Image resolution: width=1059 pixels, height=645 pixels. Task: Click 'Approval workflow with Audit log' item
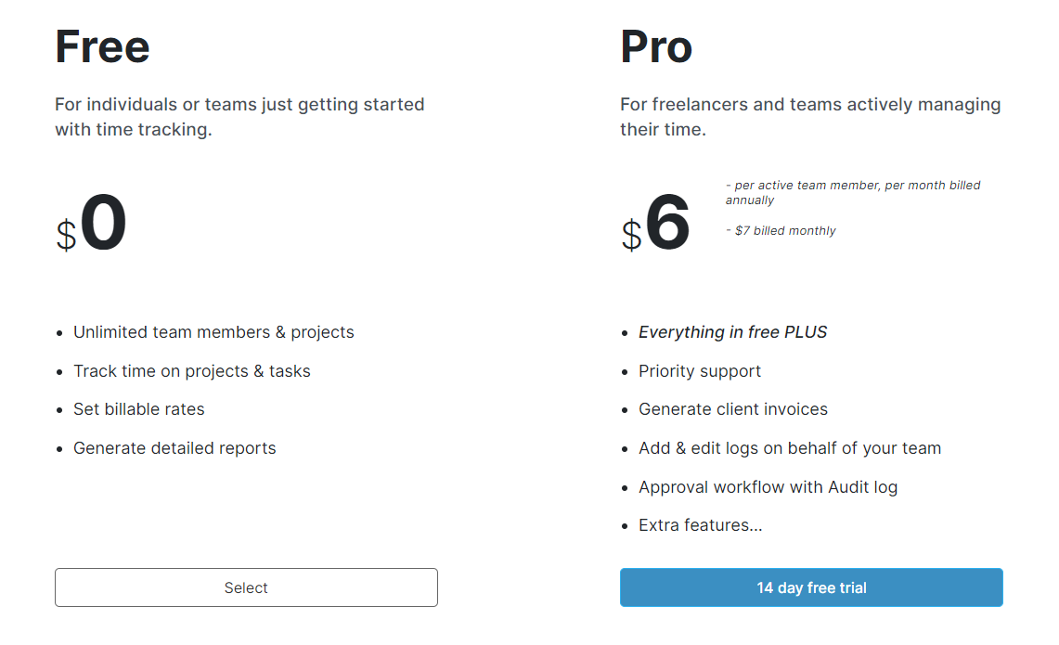click(x=768, y=487)
